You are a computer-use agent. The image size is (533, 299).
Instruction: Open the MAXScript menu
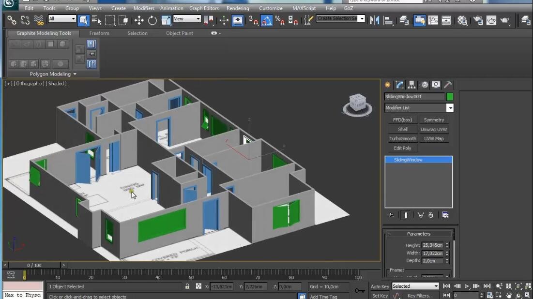(304, 8)
